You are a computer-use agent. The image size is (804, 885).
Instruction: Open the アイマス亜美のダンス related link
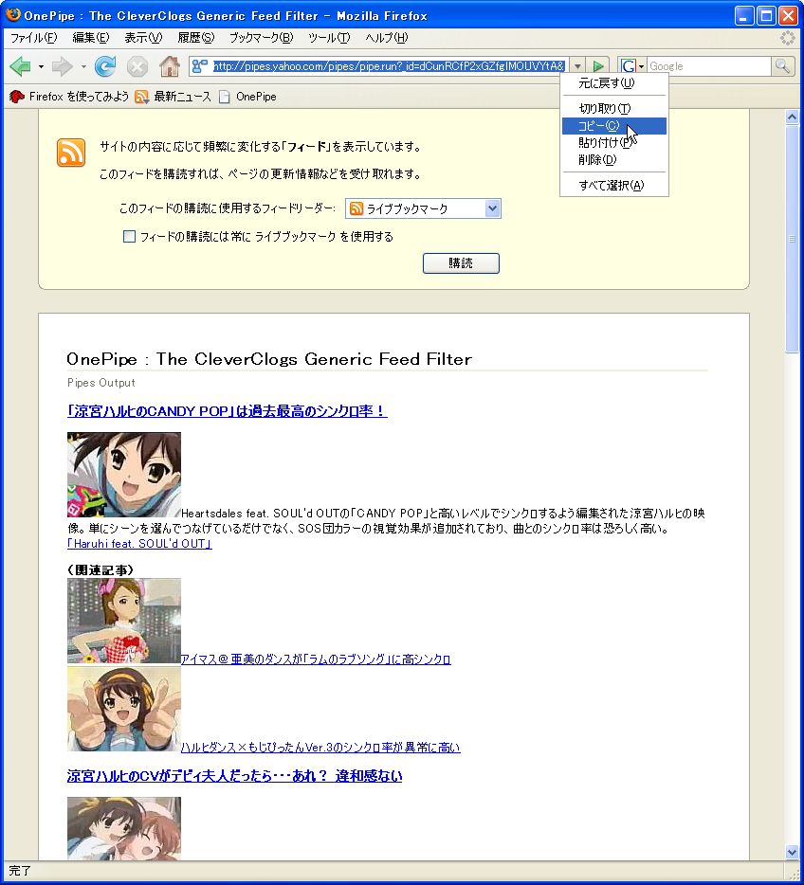coord(316,659)
